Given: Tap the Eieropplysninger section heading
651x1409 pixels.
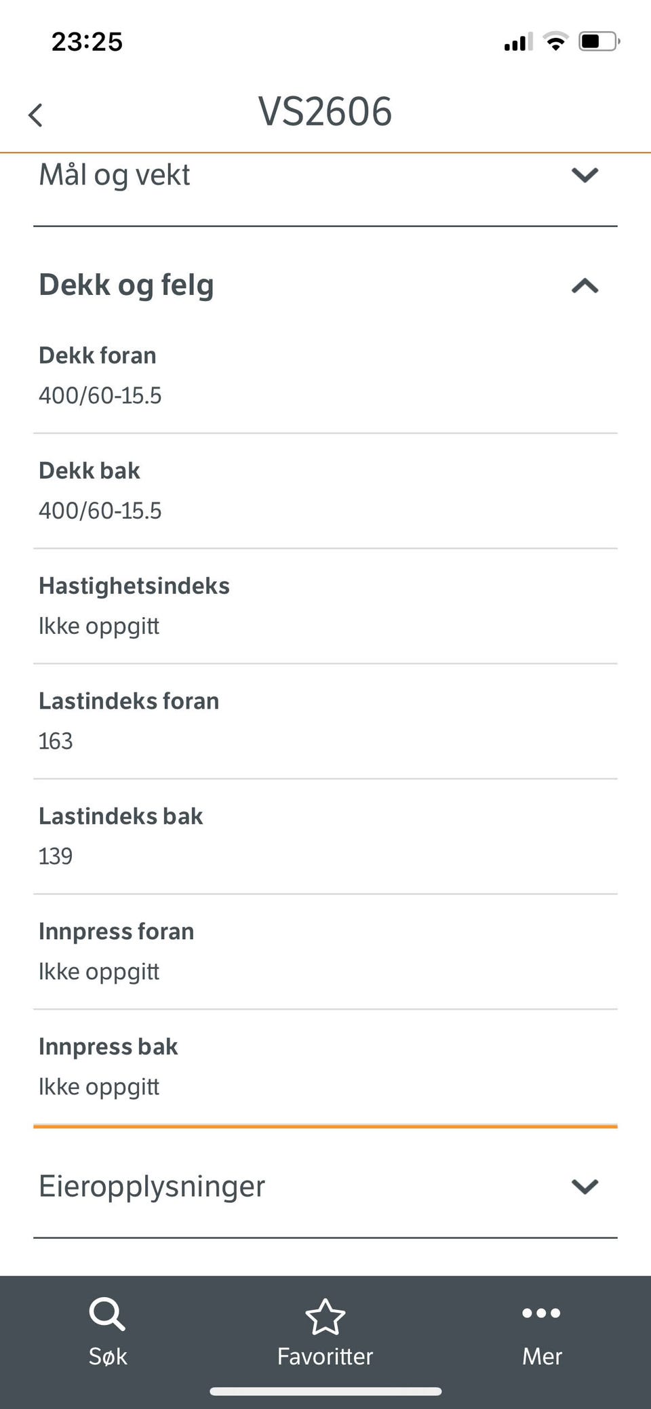Looking at the screenshot, I should [152, 1186].
